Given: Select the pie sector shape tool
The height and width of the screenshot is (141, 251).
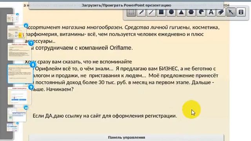Looking at the screenshot, I should [x=201, y=12].
